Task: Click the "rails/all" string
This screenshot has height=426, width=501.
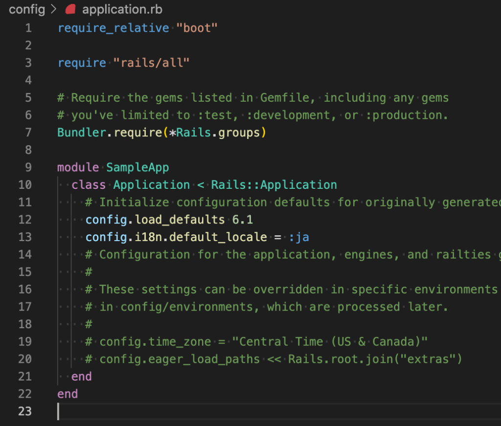Action: point(152,63)
